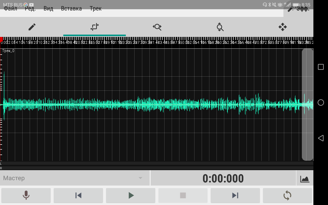The width and height of the screenshot is (328, 205).
Task: Click the Трек_0 track label
Action: (8, 51)
